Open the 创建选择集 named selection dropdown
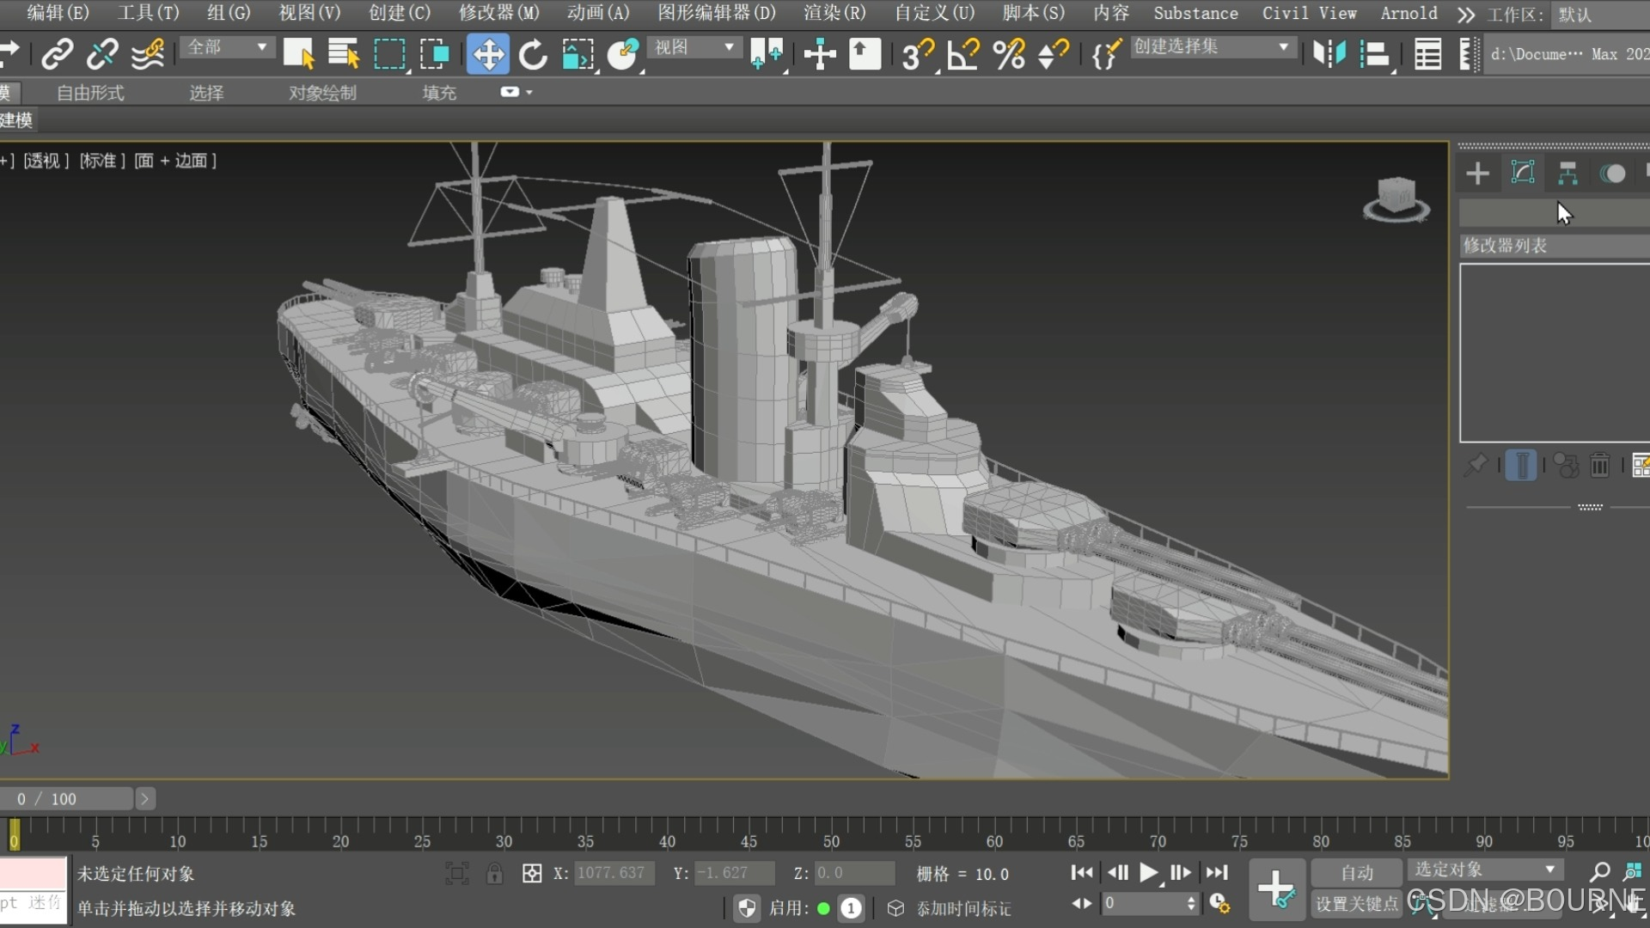This screenshot has height=928, width=1650. click(1212, 47)
